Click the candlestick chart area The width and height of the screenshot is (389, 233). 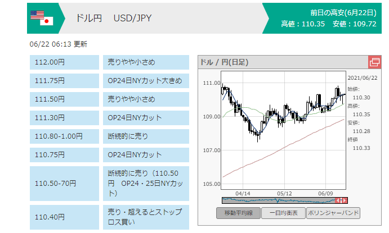[283, 129]
